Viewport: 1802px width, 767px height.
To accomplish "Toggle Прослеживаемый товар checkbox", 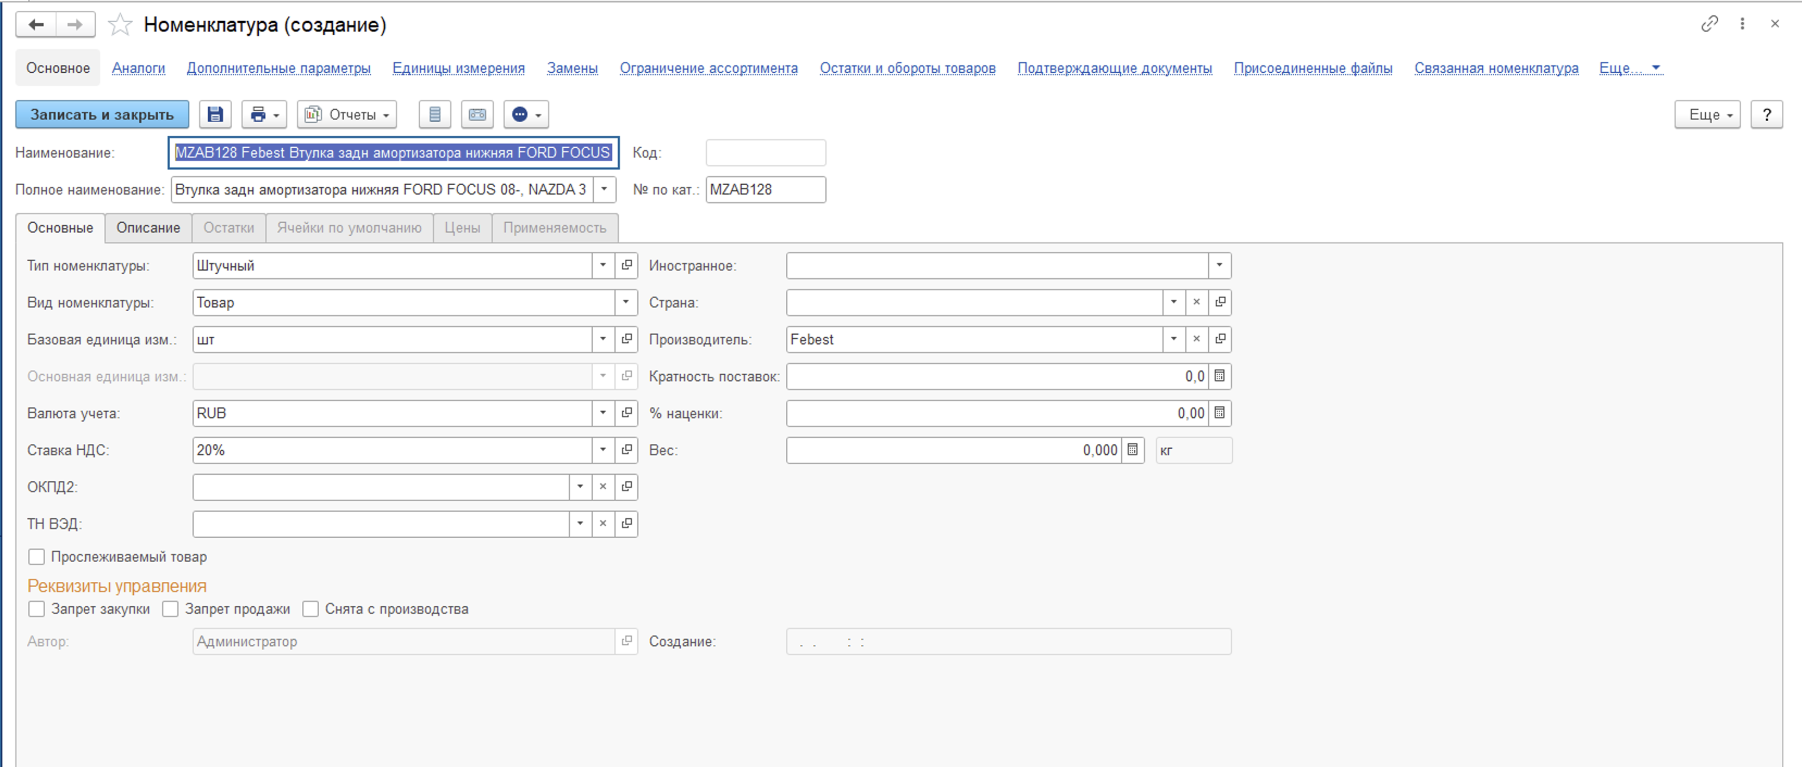I will coord(36,557).
